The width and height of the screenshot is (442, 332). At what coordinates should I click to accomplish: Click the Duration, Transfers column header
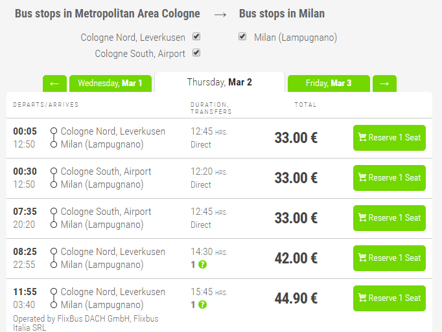click(x=211, y=108)
